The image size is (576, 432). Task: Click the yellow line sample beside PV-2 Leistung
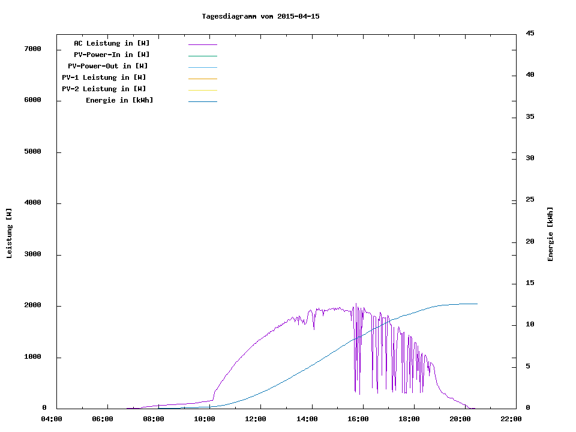click(x=202, y=90)
